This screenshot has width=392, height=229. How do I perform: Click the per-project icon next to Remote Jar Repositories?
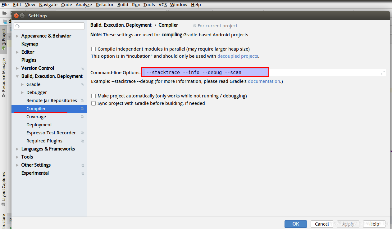(x=82, y=100)
